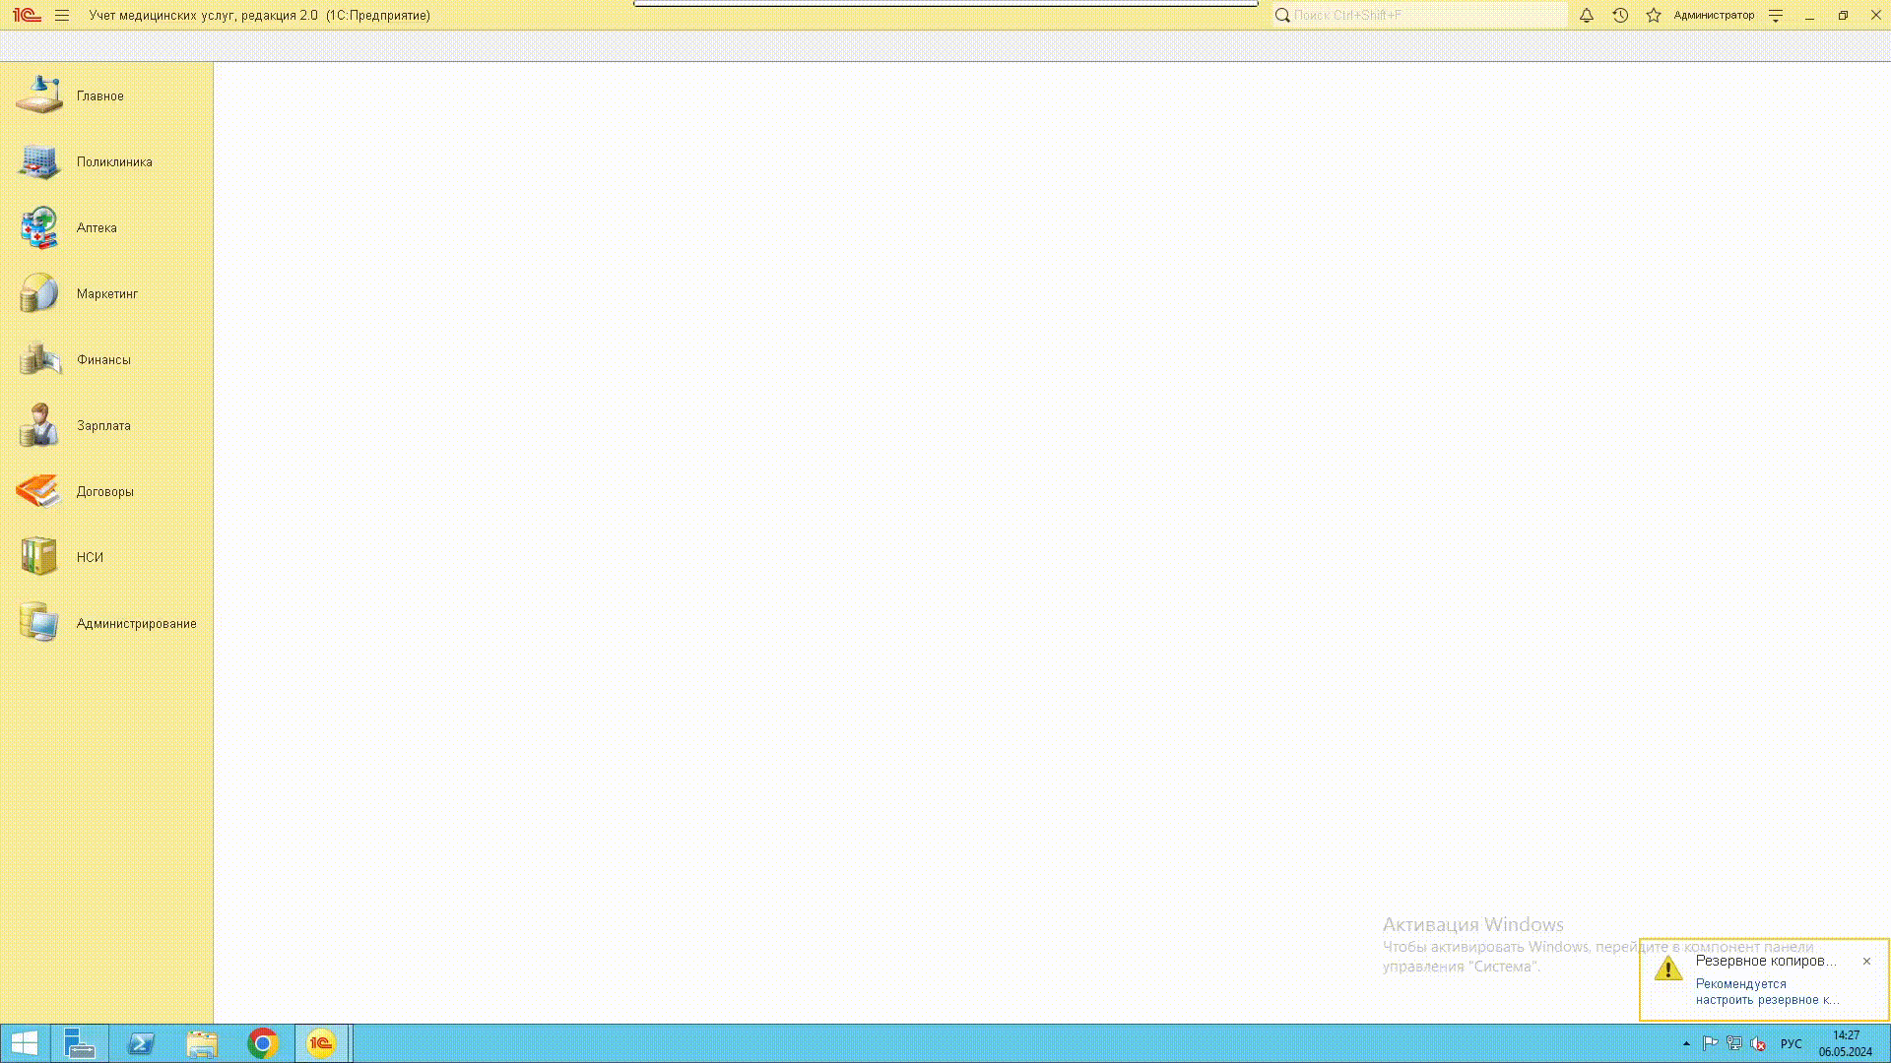Open favorites star icon
This screenshot has height=1063, width=1891.
point(1654,16)
